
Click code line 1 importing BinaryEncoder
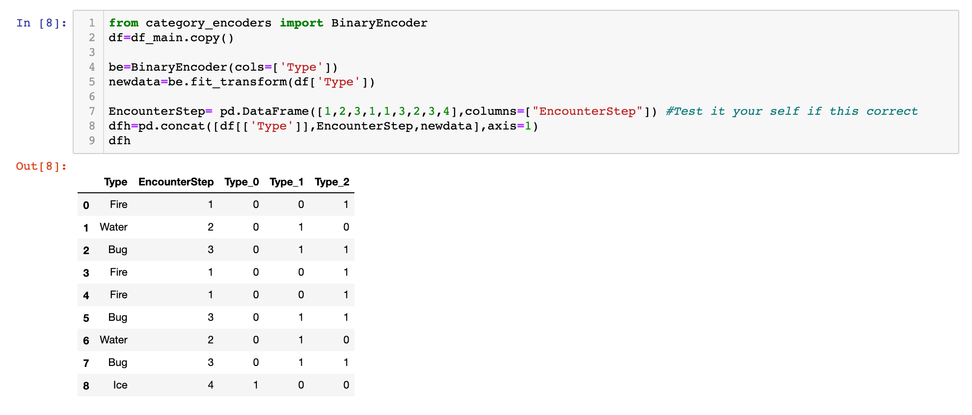pos(268,23)
